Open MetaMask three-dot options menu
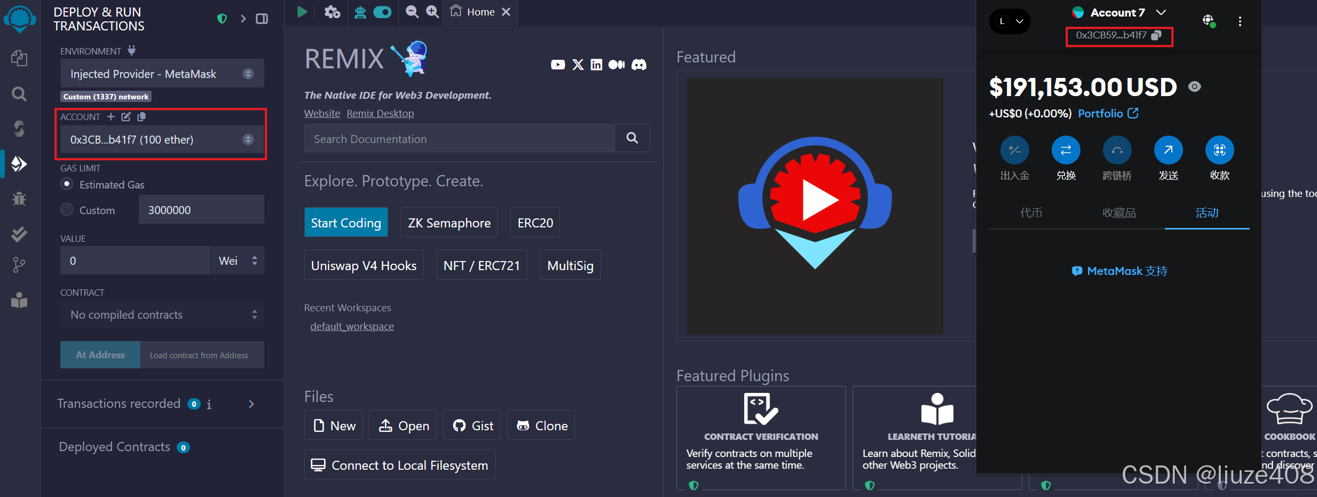The width and height of the screenshot is (1317, 497). click(1240, 21)
